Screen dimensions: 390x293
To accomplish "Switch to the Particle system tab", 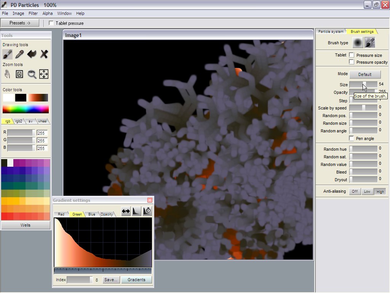I will [331, 32].
